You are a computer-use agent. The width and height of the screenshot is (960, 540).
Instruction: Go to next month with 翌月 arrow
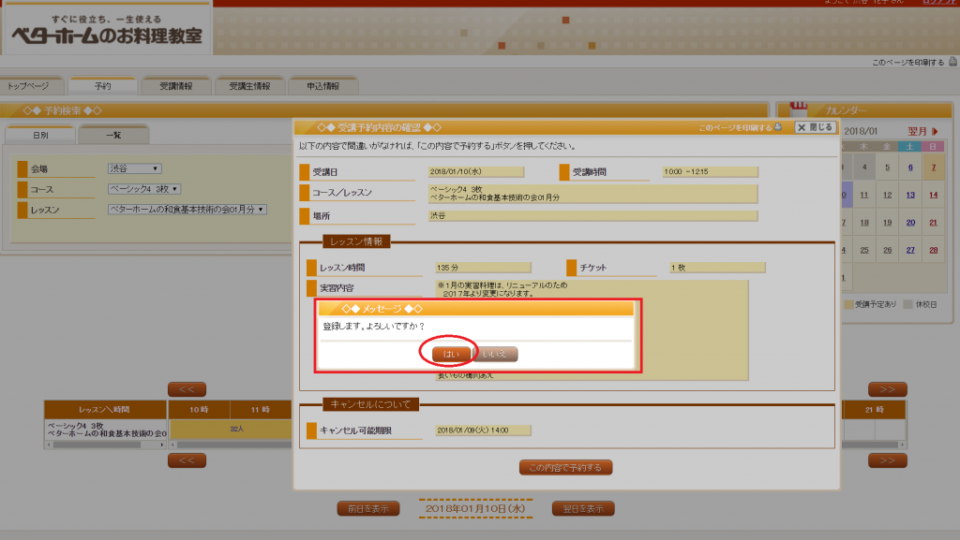(922, 131)
